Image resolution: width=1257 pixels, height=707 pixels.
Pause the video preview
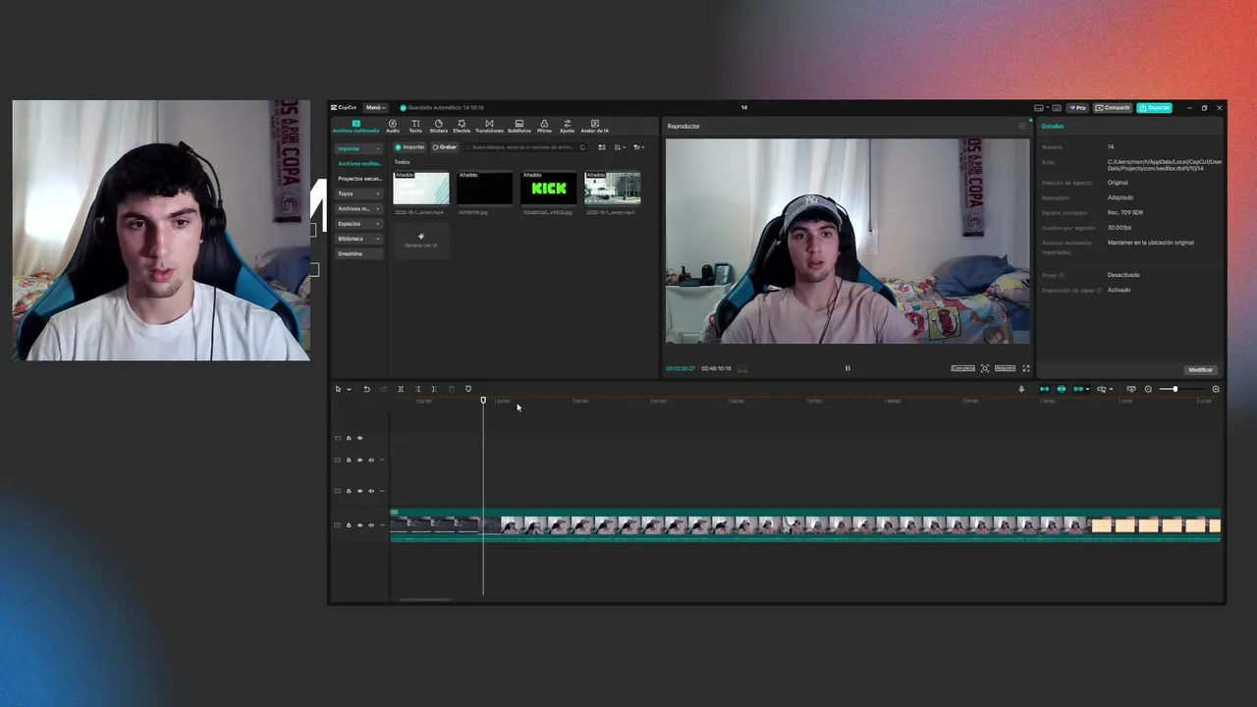847,368
